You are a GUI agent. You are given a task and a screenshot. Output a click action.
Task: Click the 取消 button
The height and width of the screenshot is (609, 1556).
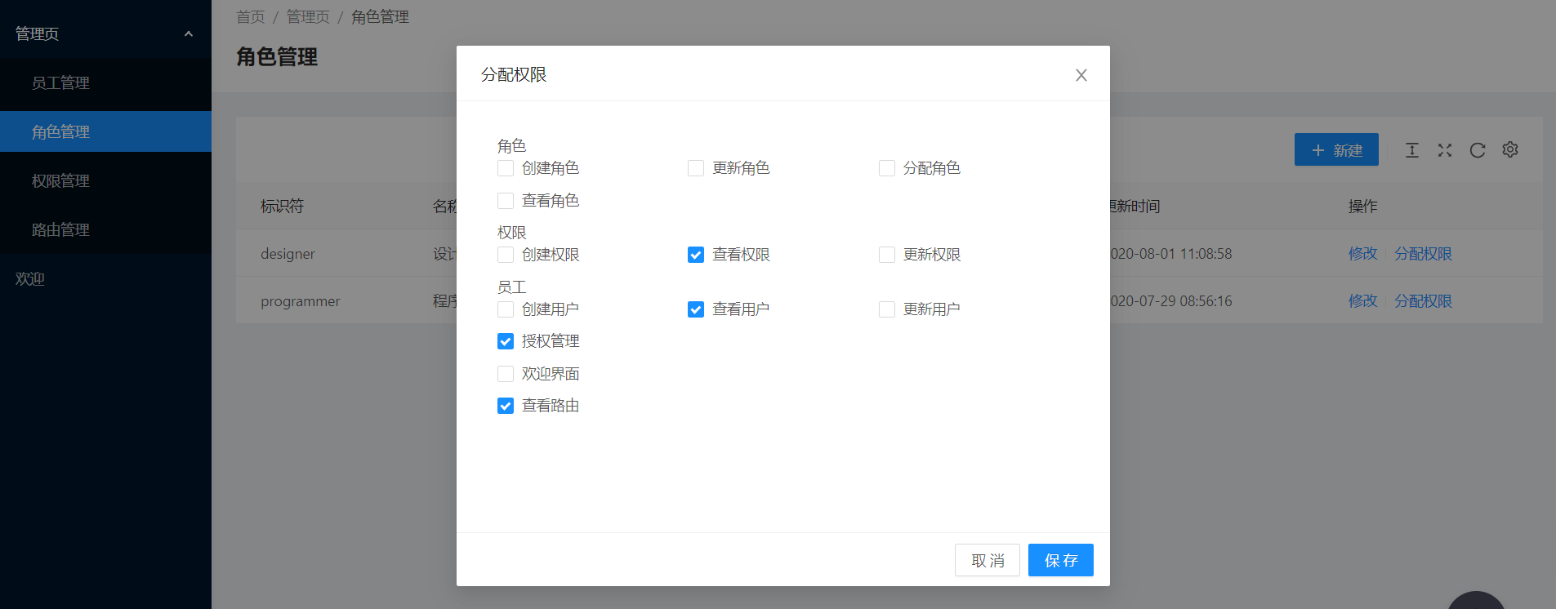[988, 560]
